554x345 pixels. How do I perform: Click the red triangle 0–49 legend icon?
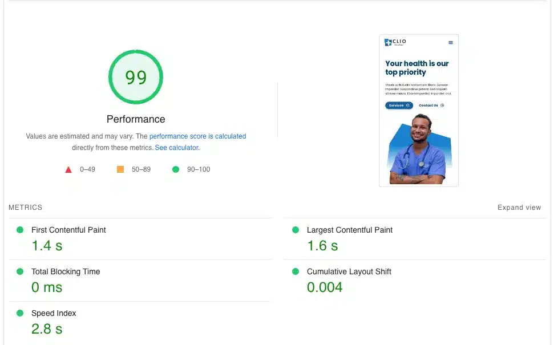68,169
